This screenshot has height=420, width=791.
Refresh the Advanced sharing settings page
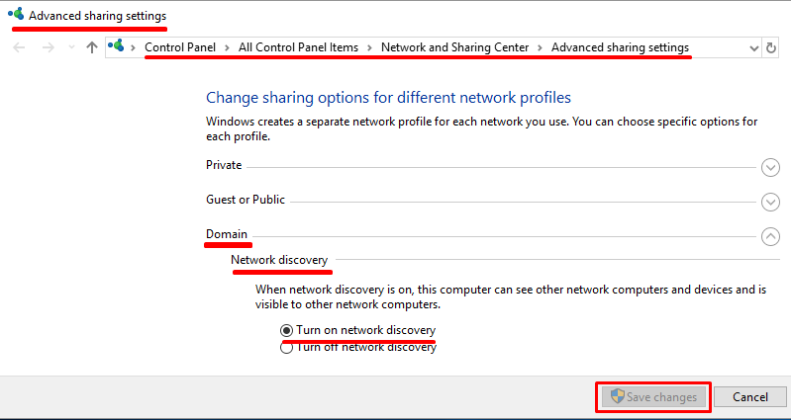point(771,47)
